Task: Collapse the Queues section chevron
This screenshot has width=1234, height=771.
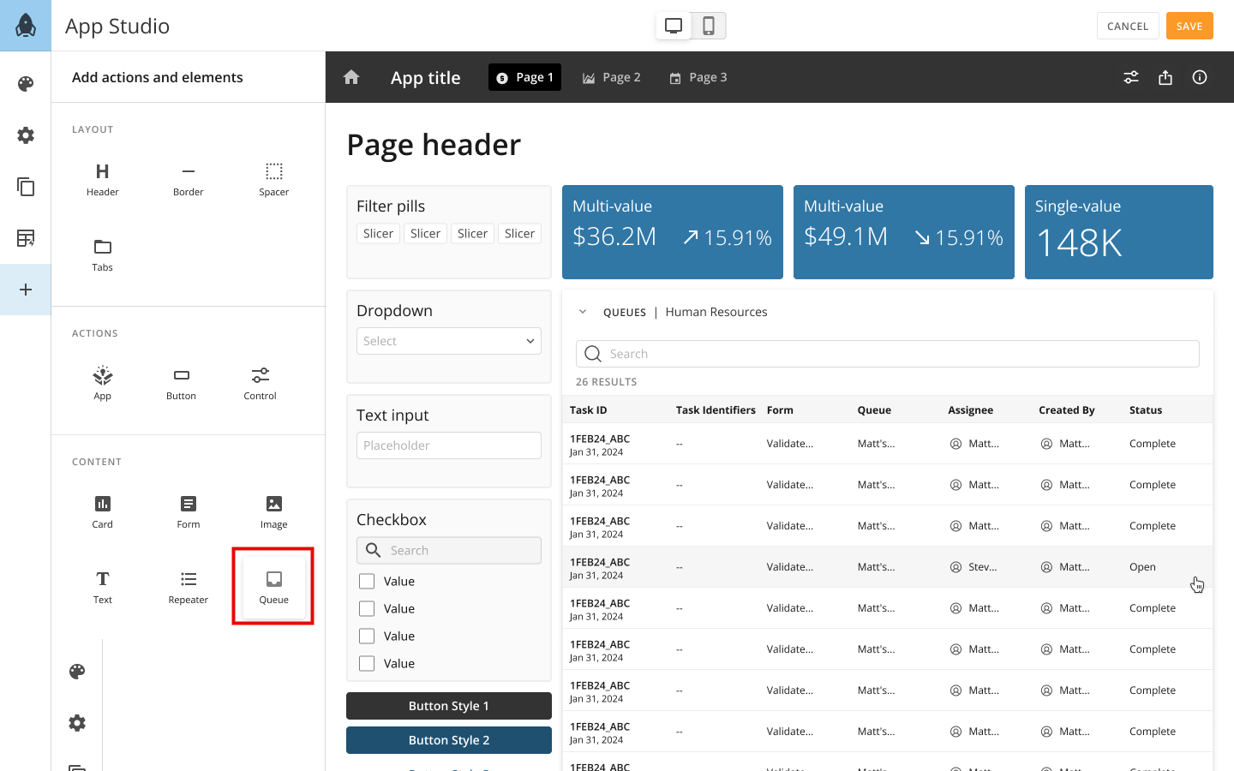Action: coord(583,312)
